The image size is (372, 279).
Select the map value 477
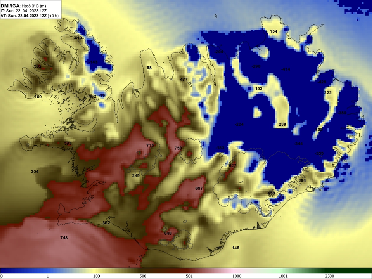pos(184,79)
